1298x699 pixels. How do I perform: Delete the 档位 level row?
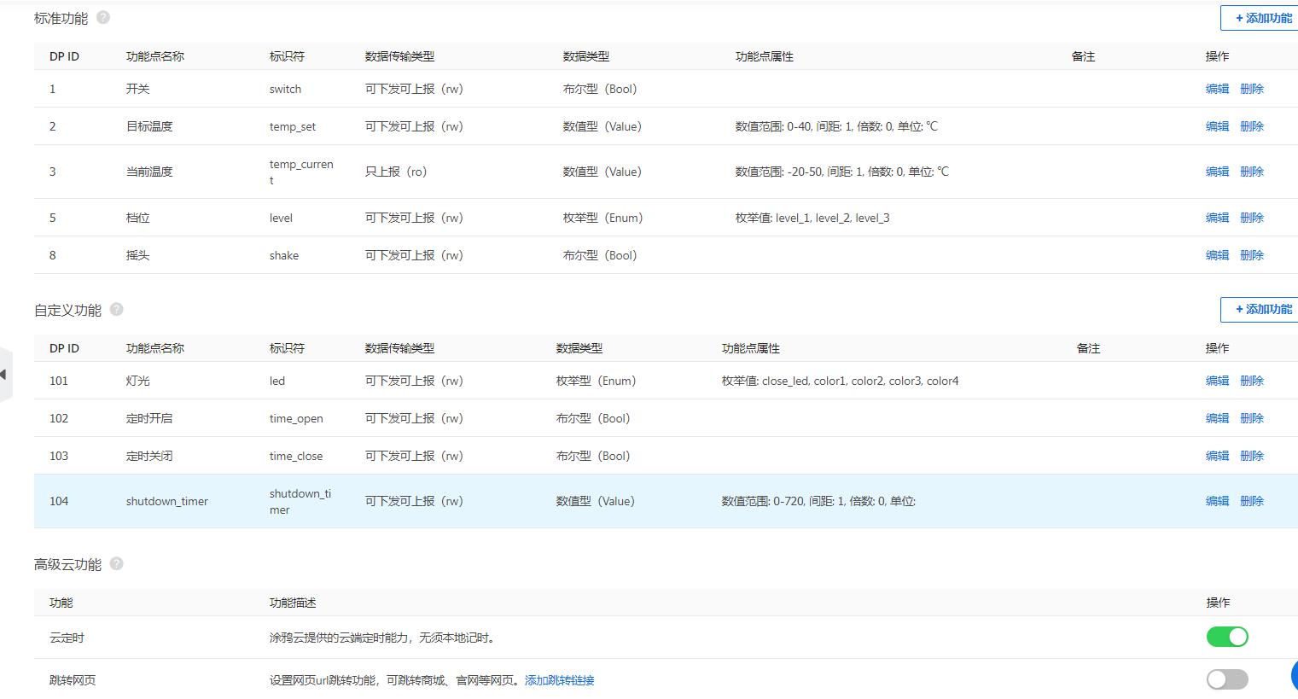[x=1252, y=218]
